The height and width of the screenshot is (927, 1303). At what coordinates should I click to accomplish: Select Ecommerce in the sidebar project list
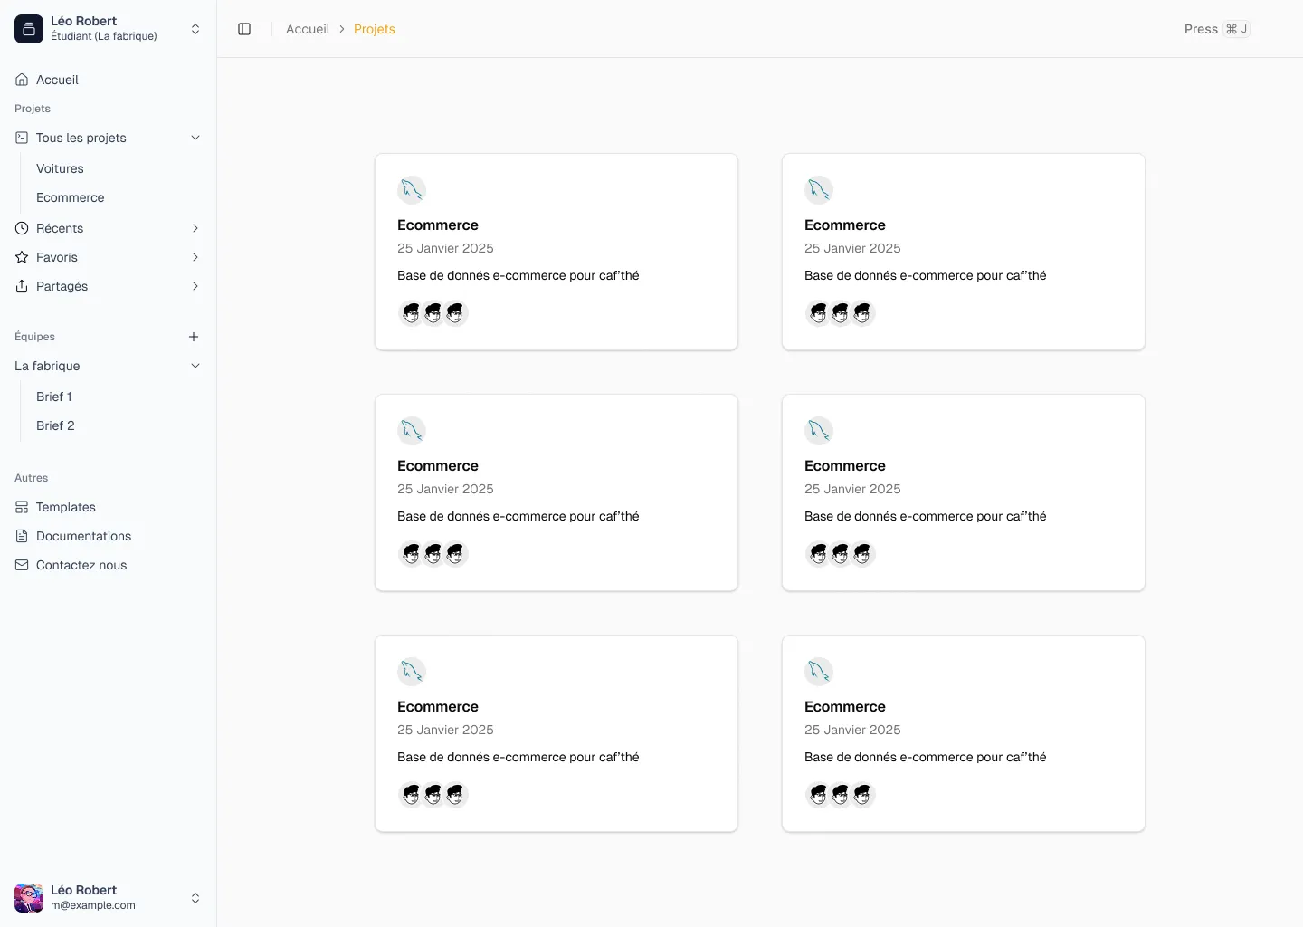click(x=71, y=197)
